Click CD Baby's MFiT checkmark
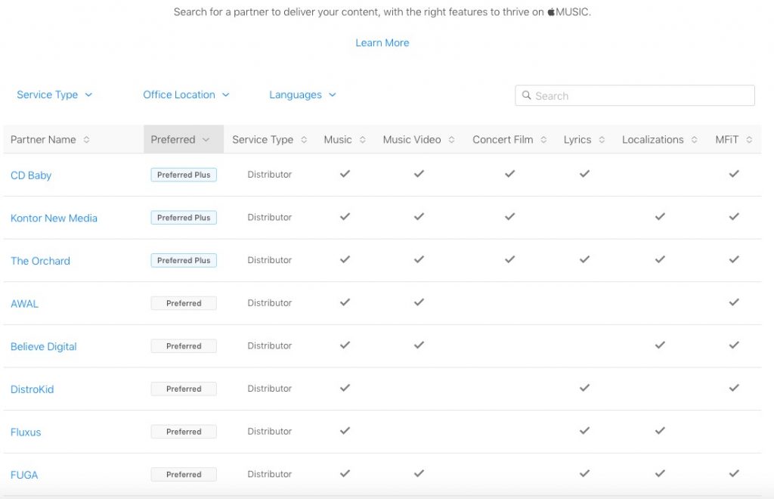The image size is (774, 499). (734, 174)
